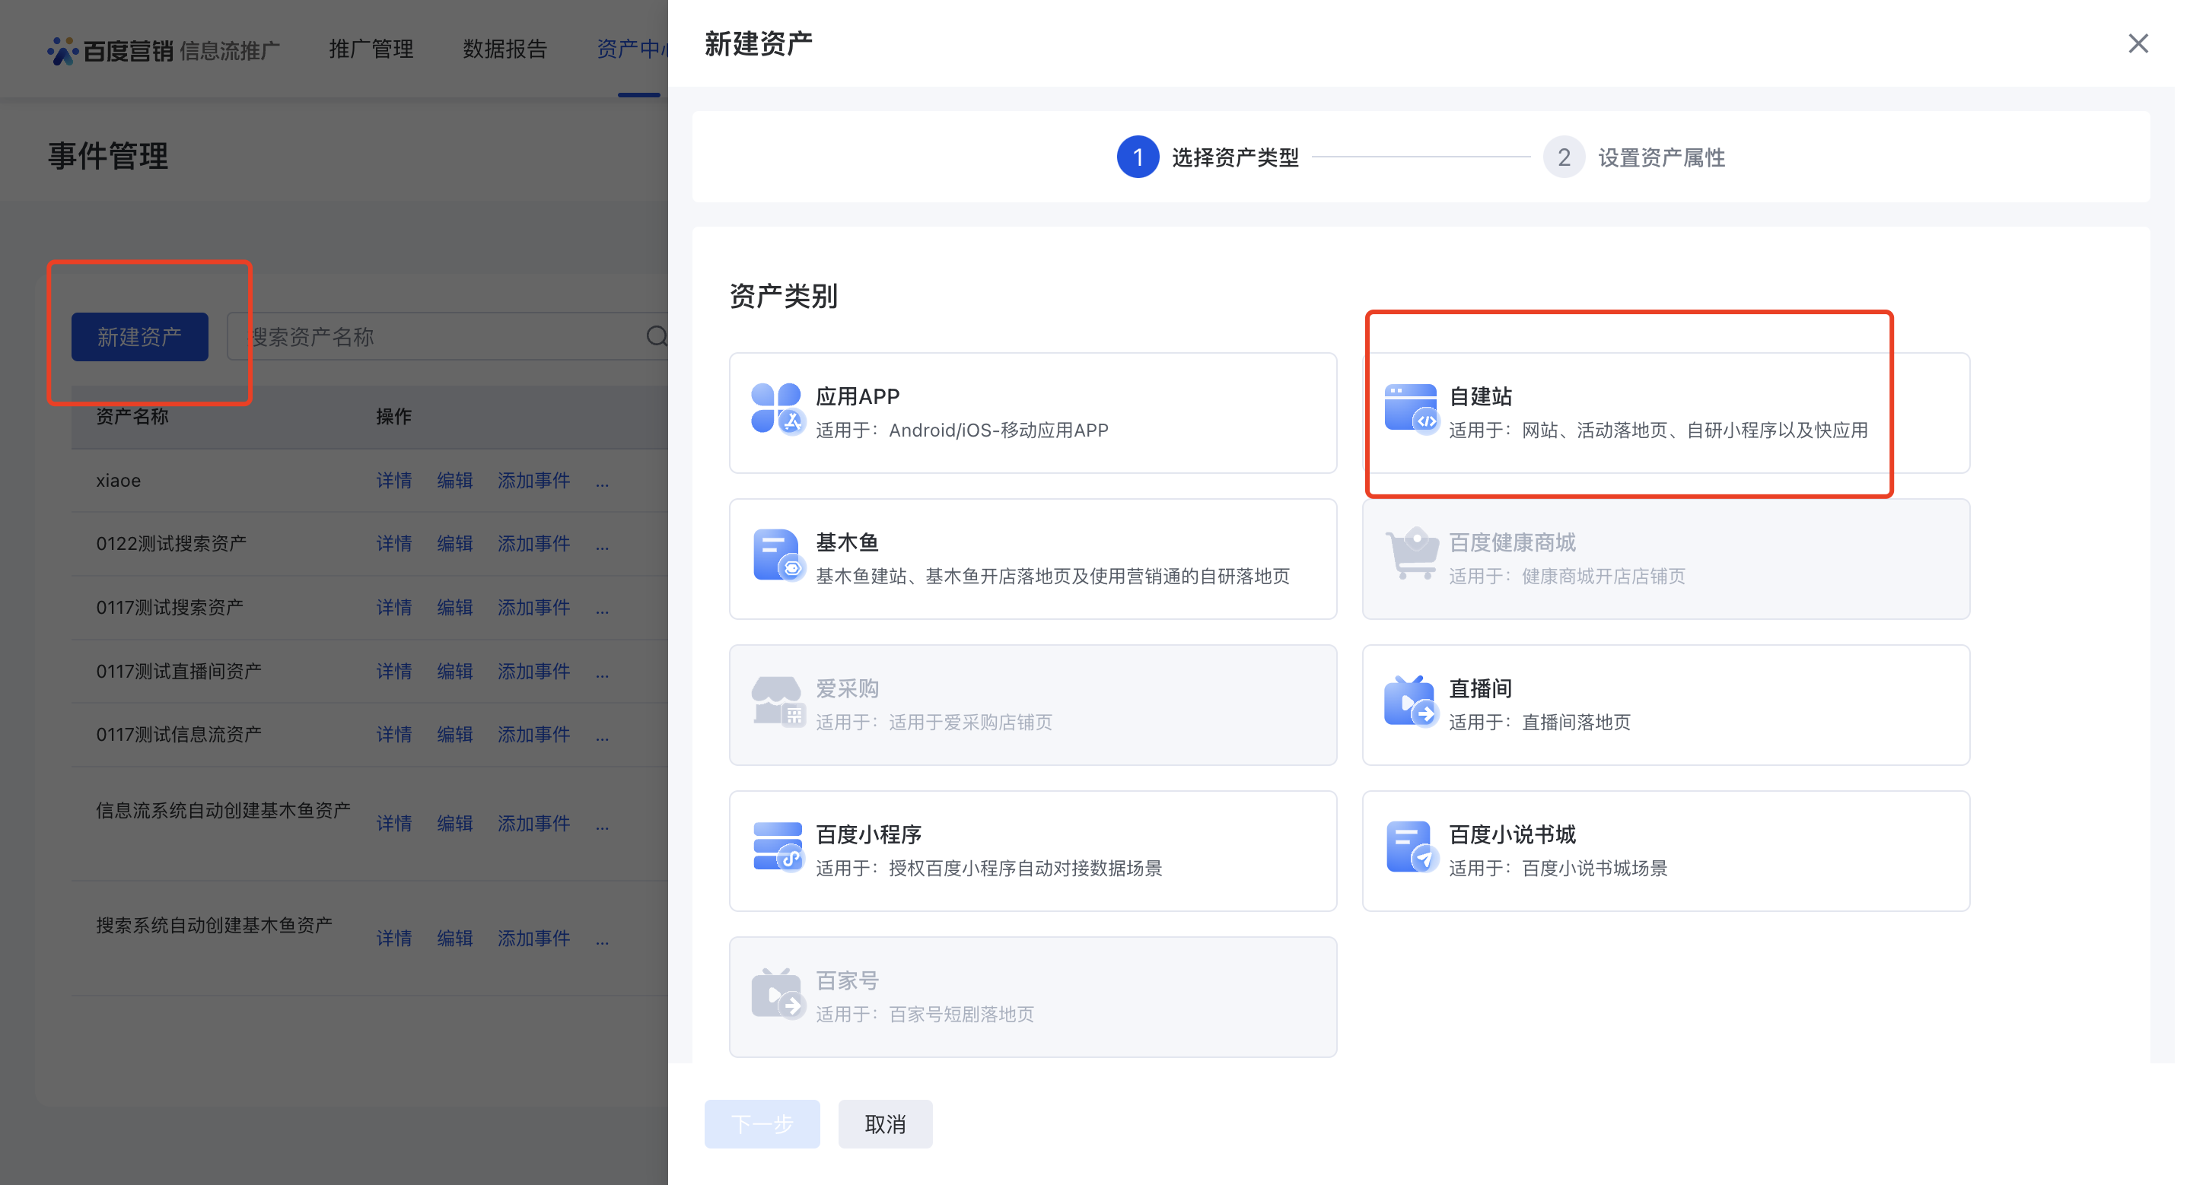Click the 百家号 video icon
2190x1185 pixels.
(777, 993)
